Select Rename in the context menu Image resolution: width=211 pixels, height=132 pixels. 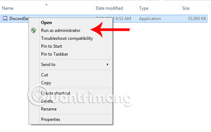tap(49, 109)
